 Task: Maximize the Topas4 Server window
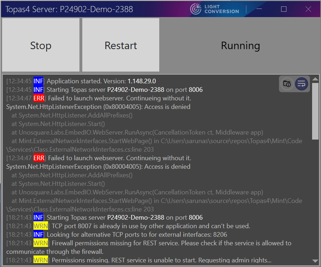[284, 9]
